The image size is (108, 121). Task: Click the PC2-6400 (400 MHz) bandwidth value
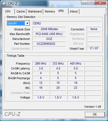click(x=49, y=34)
